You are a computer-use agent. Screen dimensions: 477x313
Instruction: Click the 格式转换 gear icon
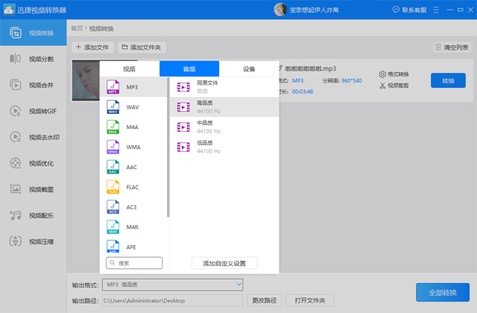tap(382, 75)
